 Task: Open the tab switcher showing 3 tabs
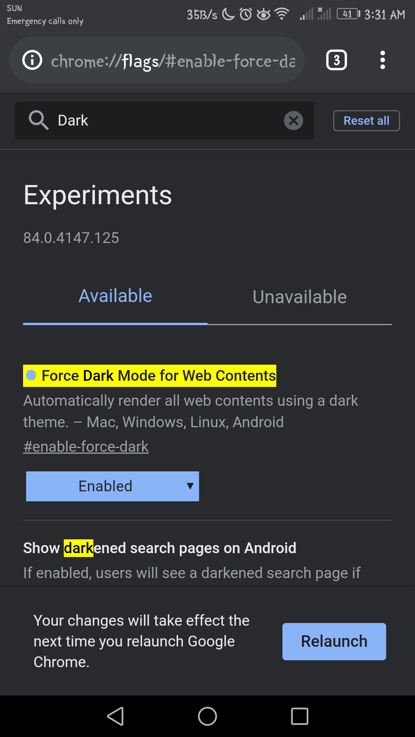point(337,60)
